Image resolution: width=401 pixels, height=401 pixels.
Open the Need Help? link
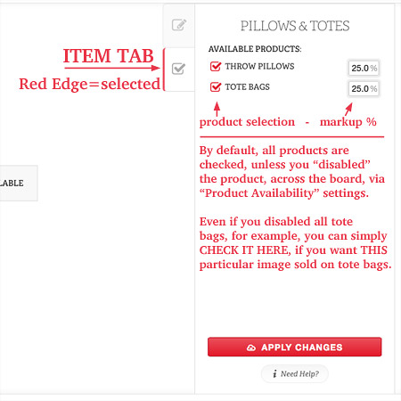(295, 373)
